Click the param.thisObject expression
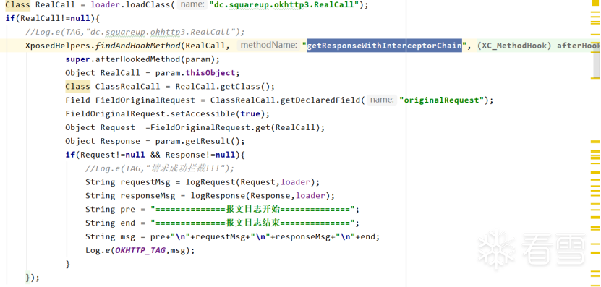This screenshot has width=601, height=287. tap(195, 73)
